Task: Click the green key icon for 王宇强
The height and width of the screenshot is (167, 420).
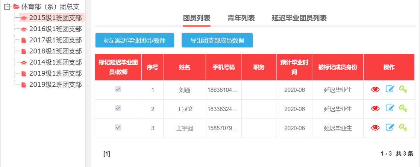Action: tap(403, 128)
